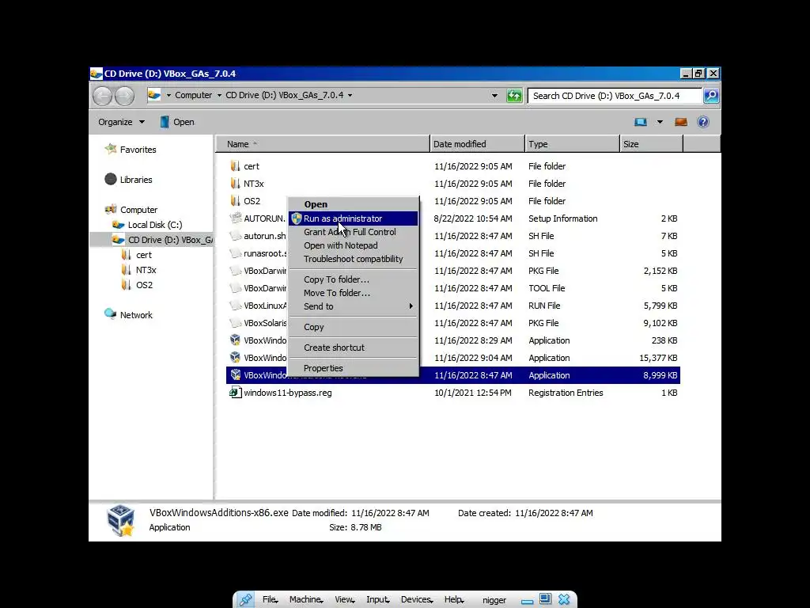Click the NT3x folder icon in file list
Viewport: 810px width, 608px height.
[x=236, y=184]
